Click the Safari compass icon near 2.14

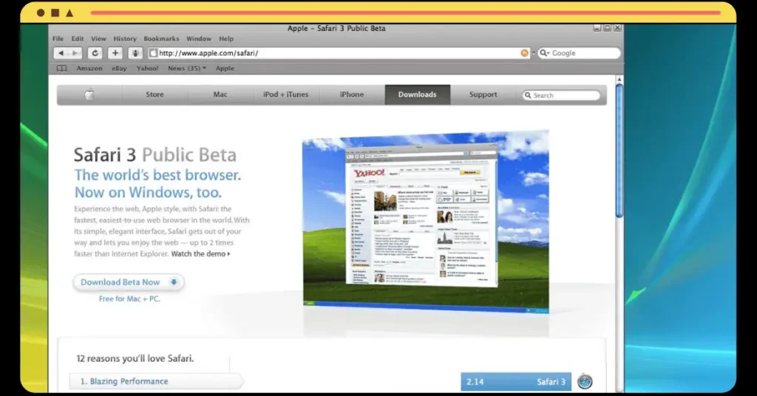585,381
